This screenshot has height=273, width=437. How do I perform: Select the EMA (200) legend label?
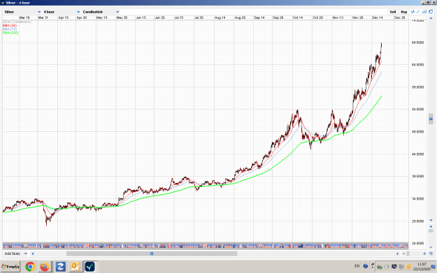tap(10, 33)
